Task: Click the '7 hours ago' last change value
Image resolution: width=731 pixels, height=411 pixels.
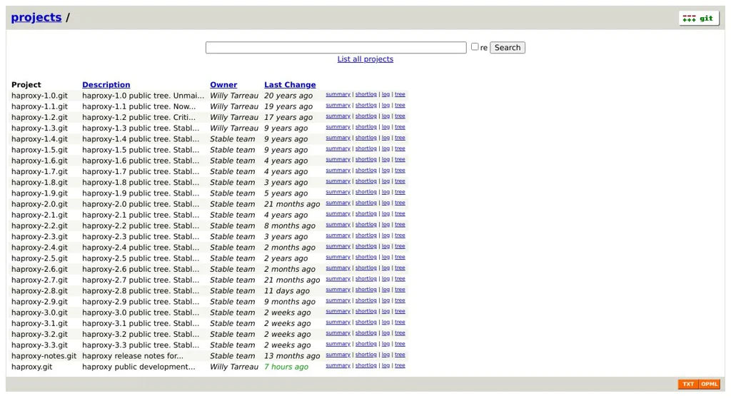Action: (x=286, y=367)
